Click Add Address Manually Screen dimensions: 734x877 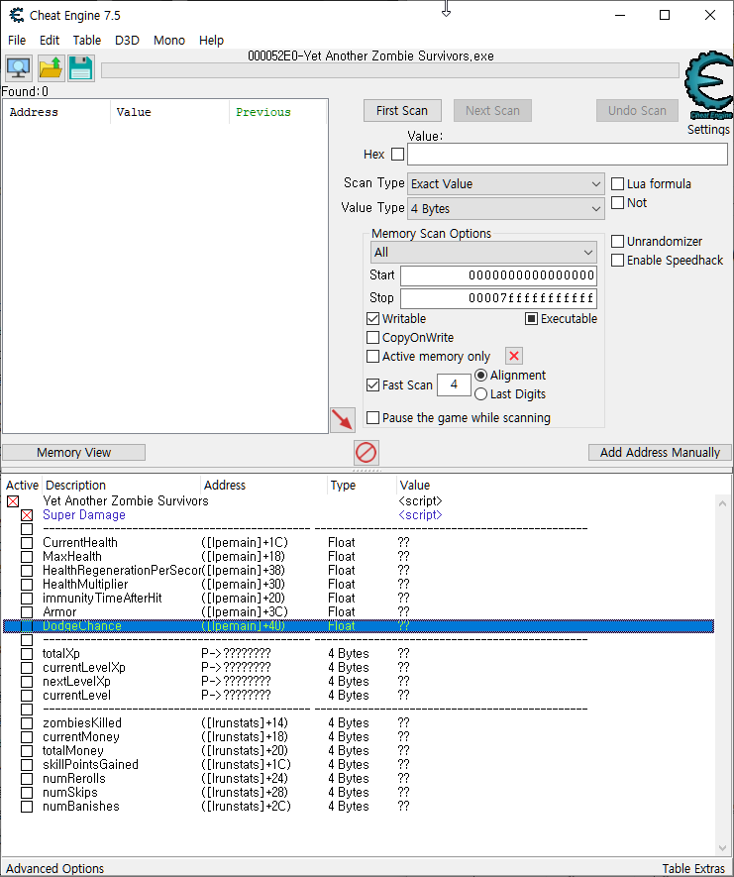pyautogui.click(x=660, y=453)
